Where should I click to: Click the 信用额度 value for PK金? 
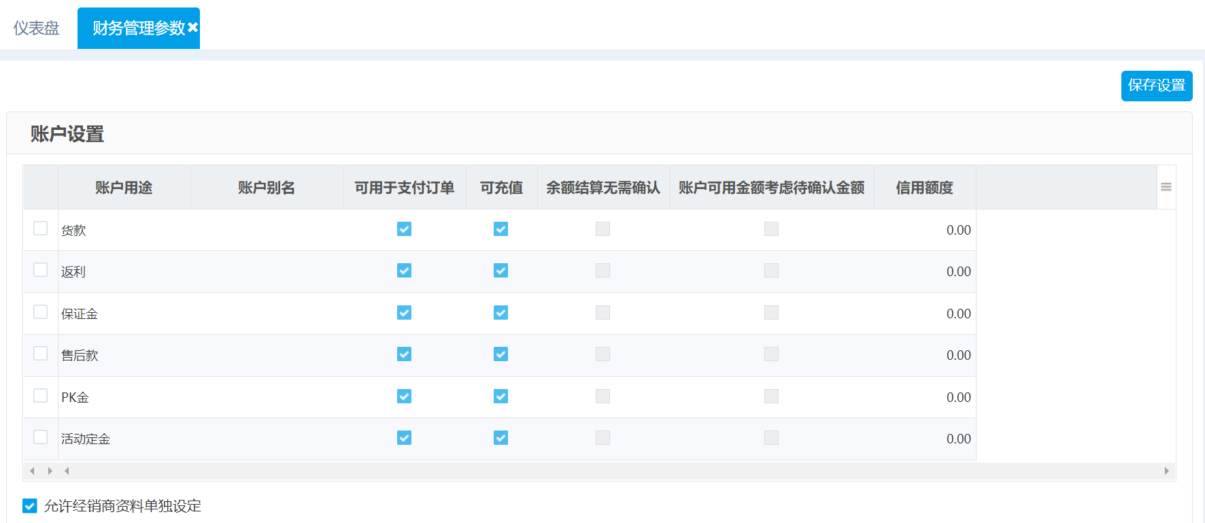[x=959, y=398]
